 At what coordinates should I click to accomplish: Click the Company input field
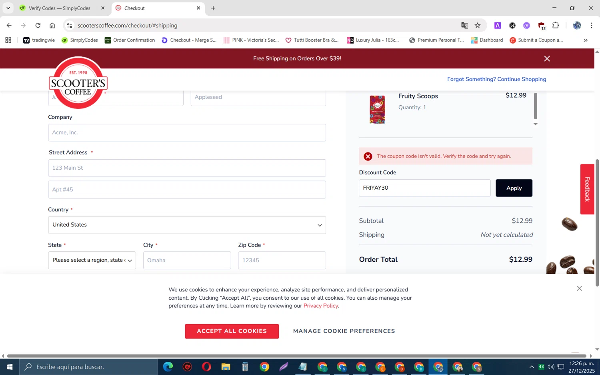tap(187, 132)
